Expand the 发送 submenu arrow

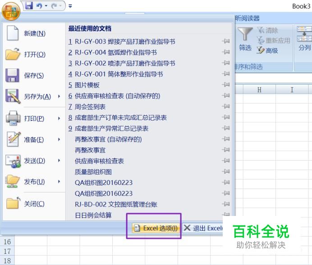59,161
